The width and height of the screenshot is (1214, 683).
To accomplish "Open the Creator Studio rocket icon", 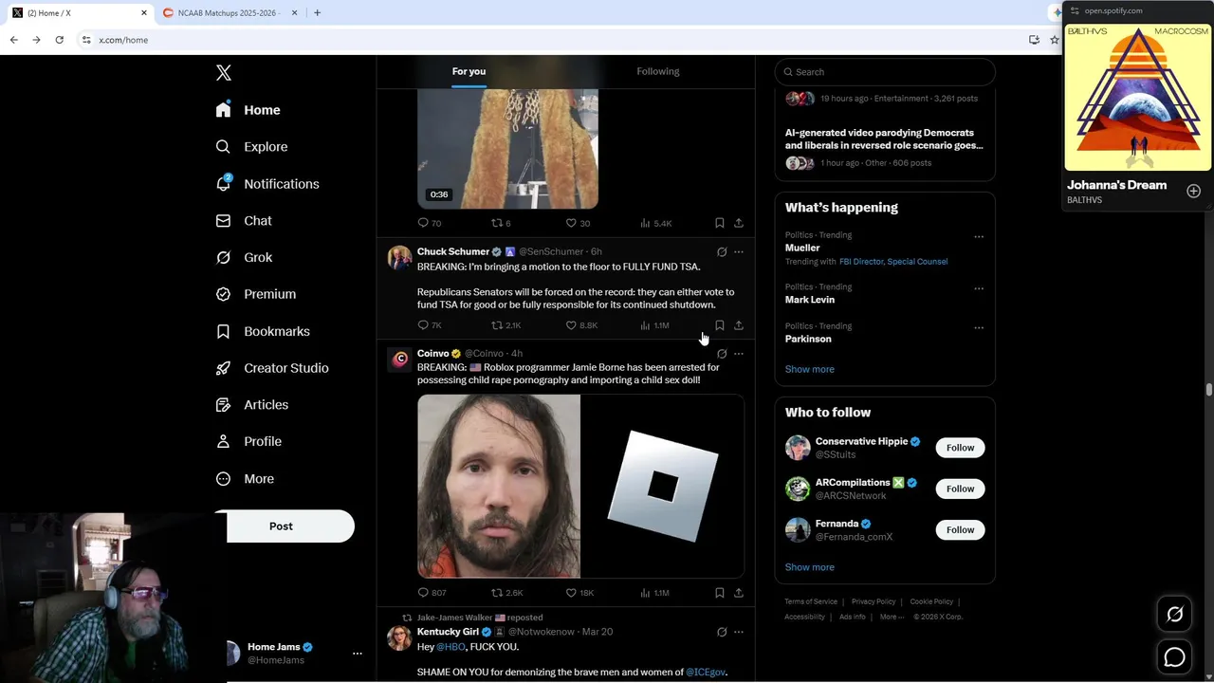I will 223,368.
